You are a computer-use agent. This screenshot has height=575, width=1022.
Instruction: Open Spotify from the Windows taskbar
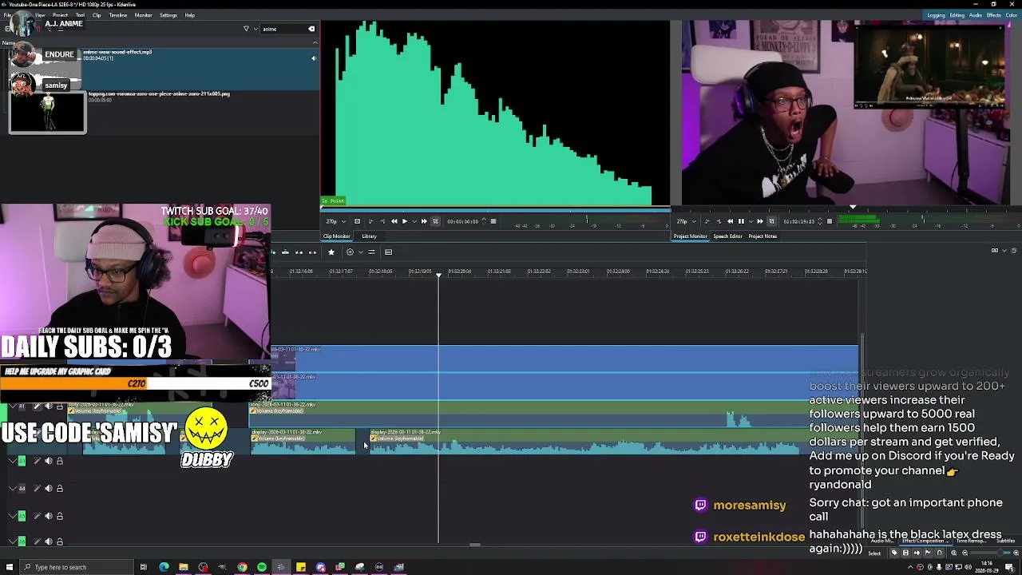click(261, 567)
